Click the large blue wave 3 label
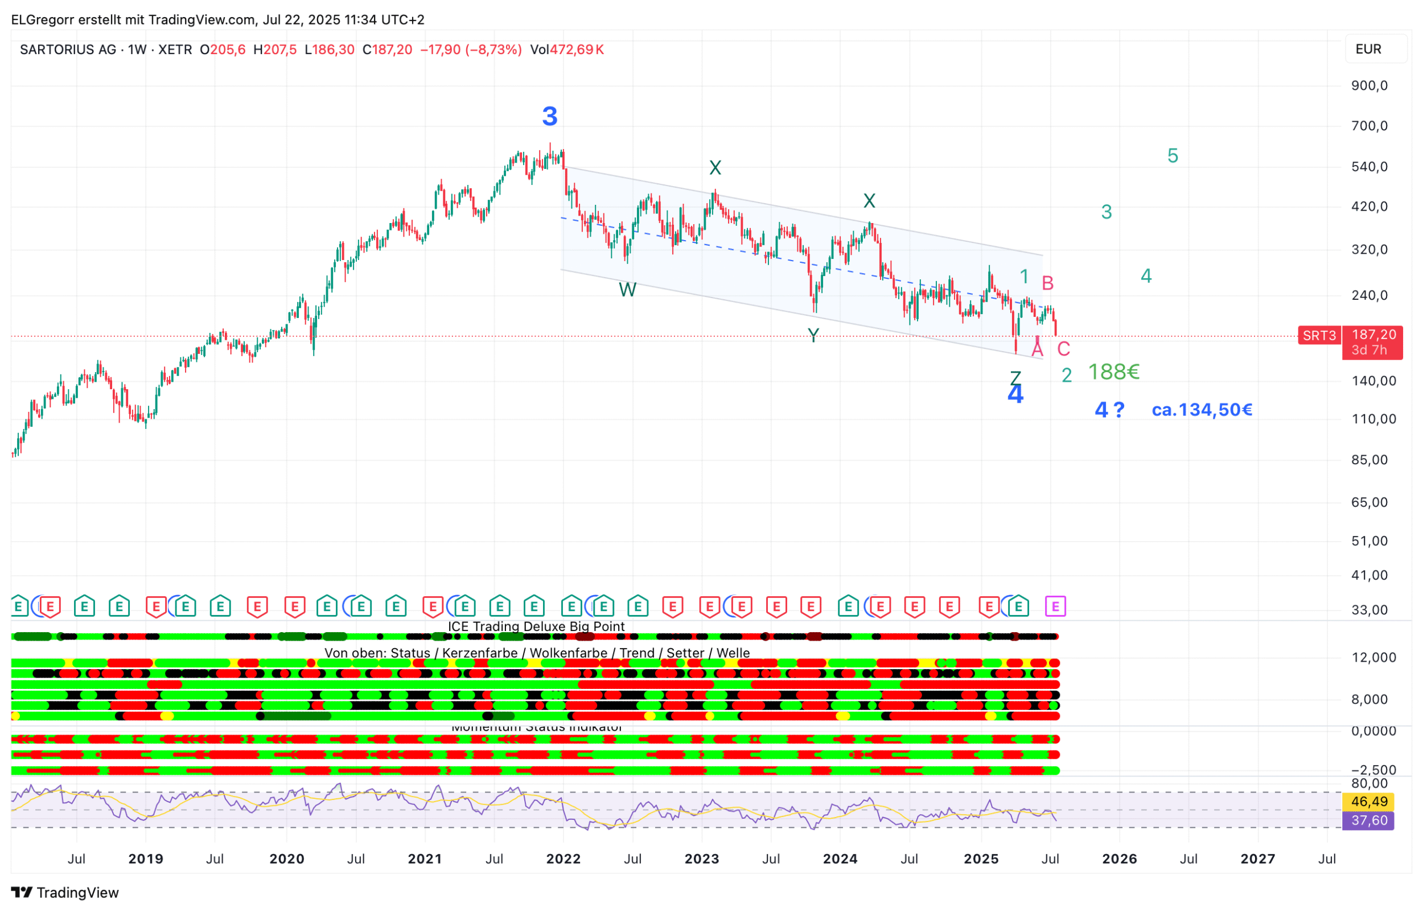 coord(550,117)
